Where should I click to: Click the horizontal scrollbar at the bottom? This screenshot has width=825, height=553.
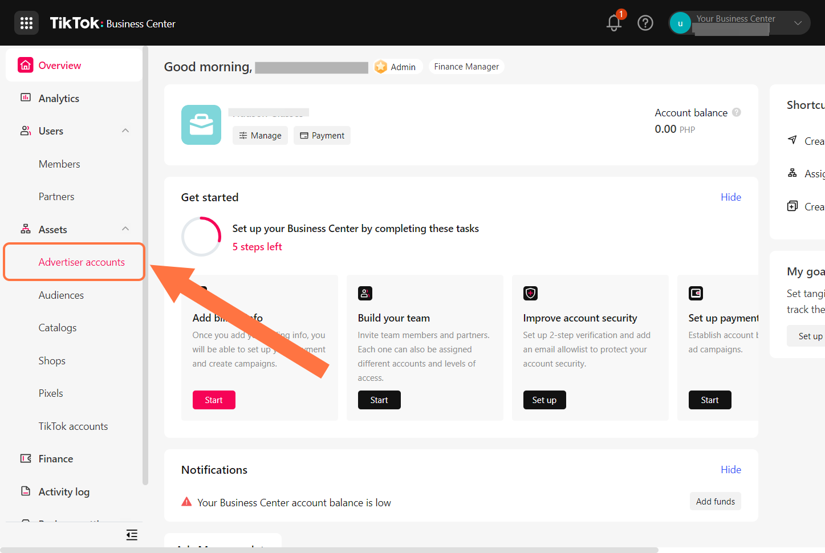pyautogui.click(x=329, y=550)
